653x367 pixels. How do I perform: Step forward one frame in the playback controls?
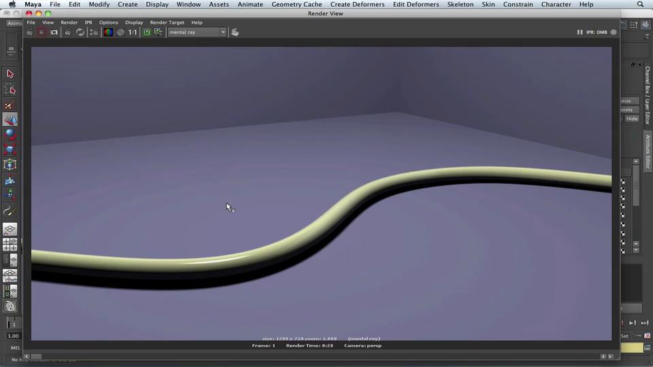click(632, 323)
